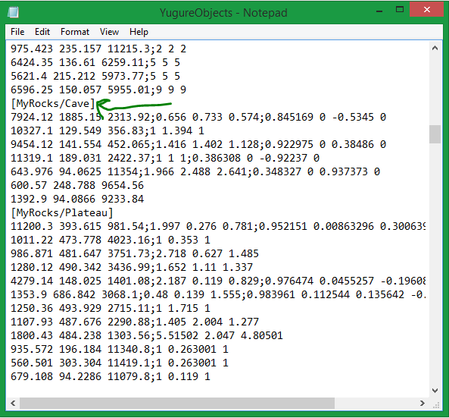
Task: Click the line starting with 10327.1
Action: [x=108, y=130]
